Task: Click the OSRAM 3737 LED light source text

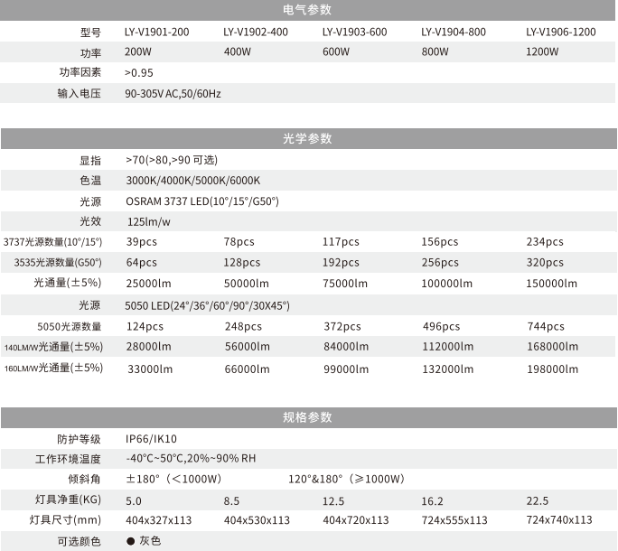Action: pyautogui.click(x=202, y=201)
